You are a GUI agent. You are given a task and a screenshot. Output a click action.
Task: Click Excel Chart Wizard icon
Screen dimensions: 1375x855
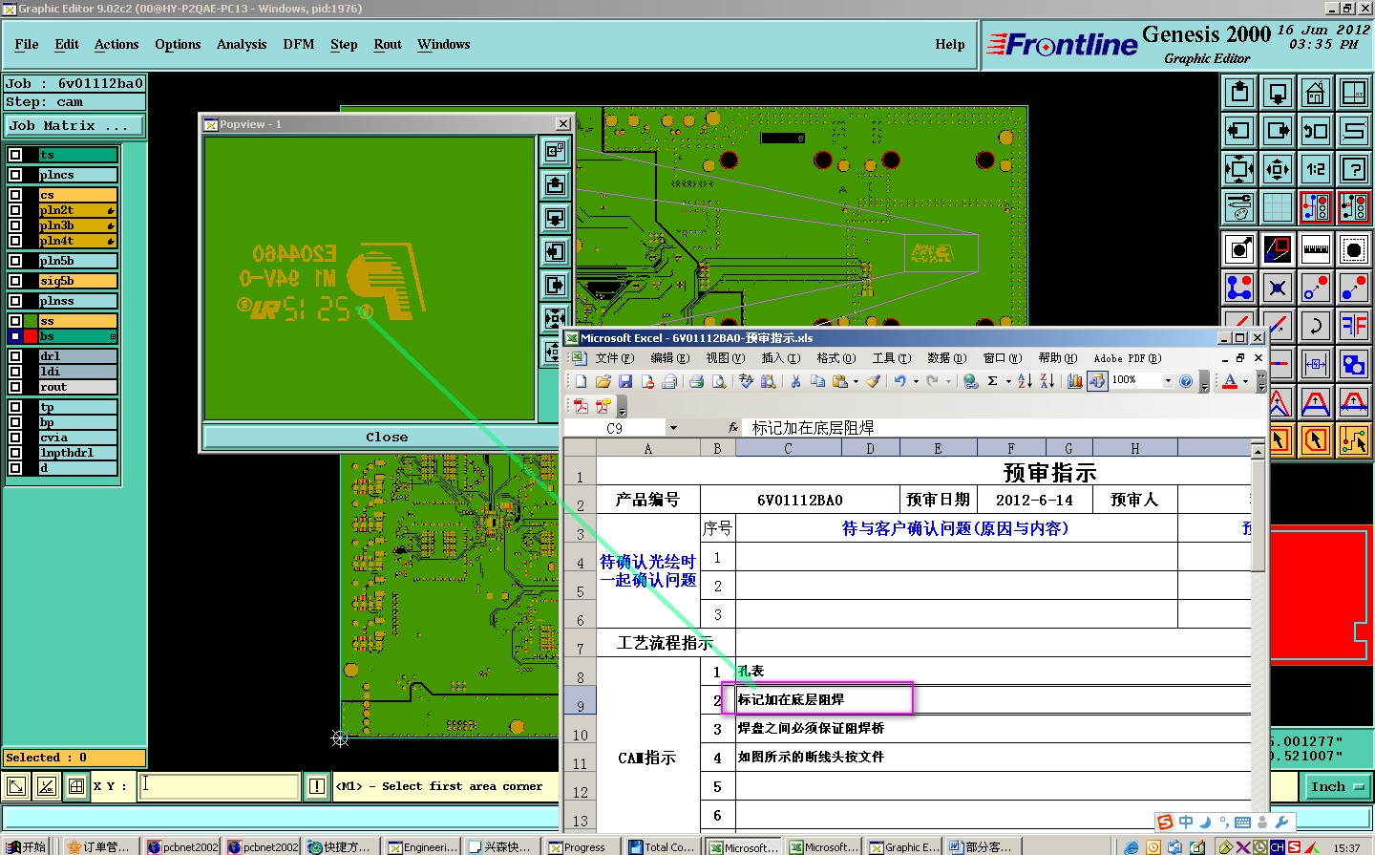(x=1074, y=381)
